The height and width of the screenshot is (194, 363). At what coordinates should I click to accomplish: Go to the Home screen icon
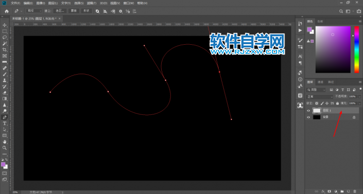coord(7,11)
